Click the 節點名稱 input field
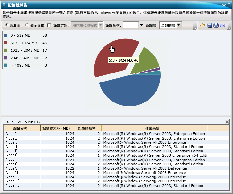Screen dimensions: 233x194 coord(130,25)
